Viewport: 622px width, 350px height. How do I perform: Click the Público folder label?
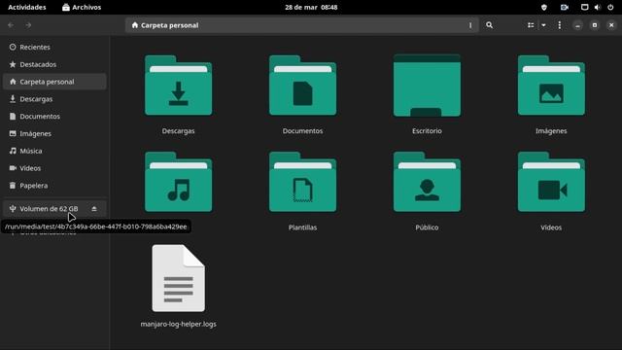click(427, 227)
